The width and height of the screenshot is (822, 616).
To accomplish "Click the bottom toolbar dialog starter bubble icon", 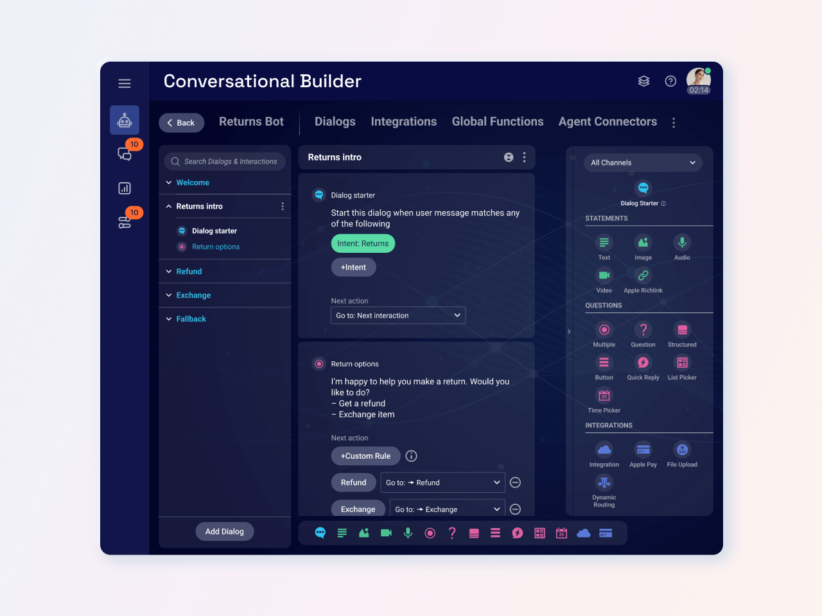I will tap(320, 533).
